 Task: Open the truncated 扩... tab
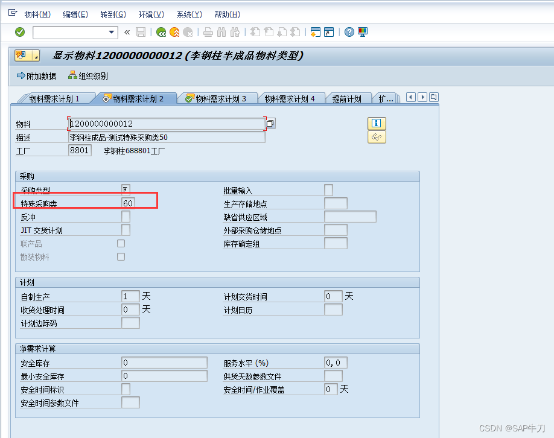pyautogui.click(x=386, y=99)
